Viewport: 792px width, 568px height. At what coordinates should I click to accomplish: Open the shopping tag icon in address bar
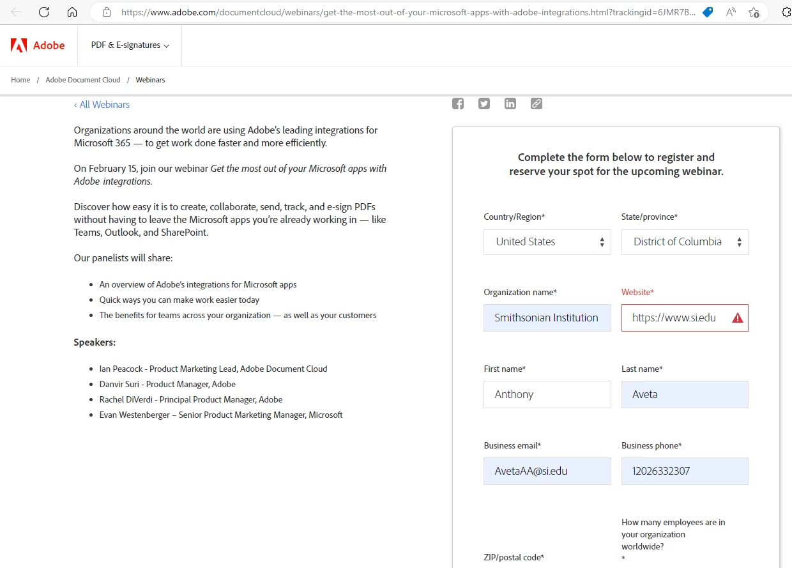(x=707, y=12)
